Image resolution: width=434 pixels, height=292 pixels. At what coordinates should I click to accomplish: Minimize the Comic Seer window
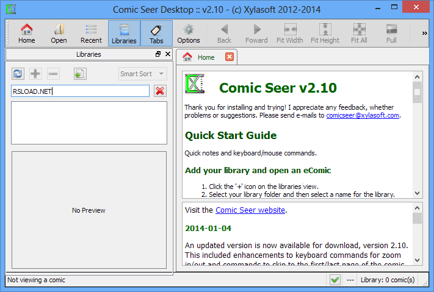pos(378,7)
